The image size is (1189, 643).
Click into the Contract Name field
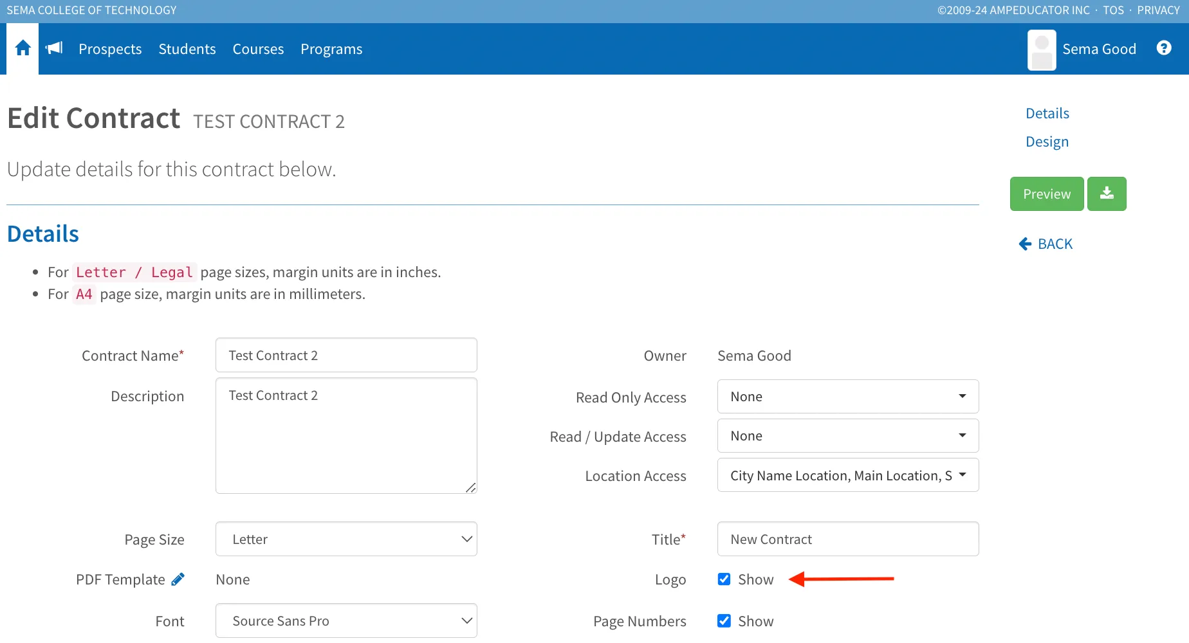pyautogui.click(x=346, y=355)
